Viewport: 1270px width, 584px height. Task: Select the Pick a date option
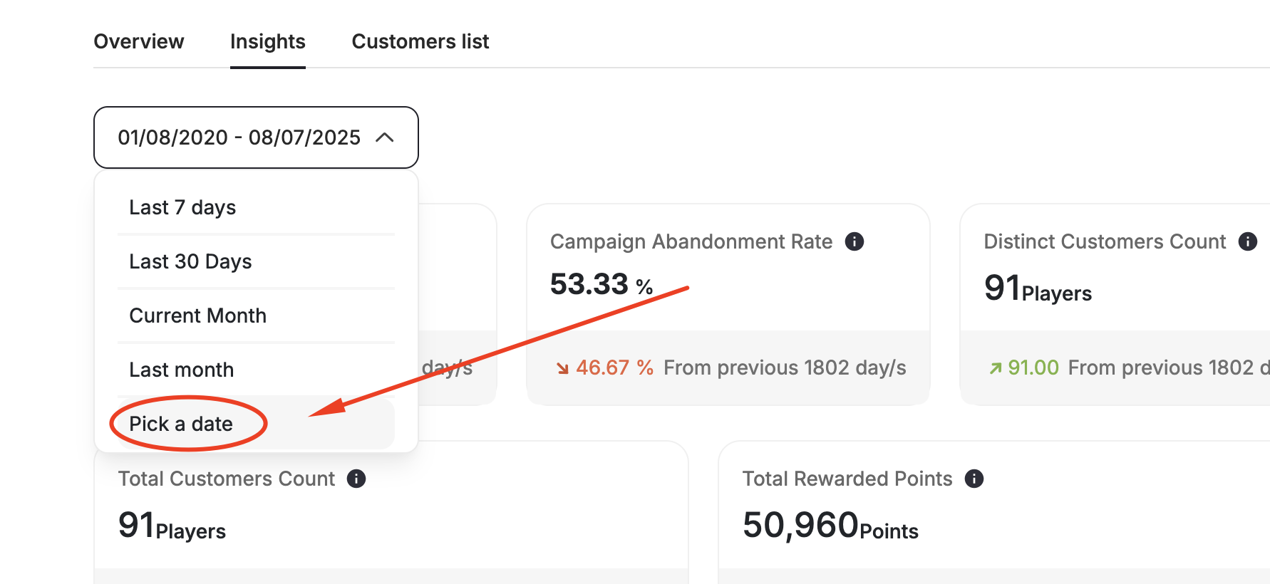[x=181, y=424]
